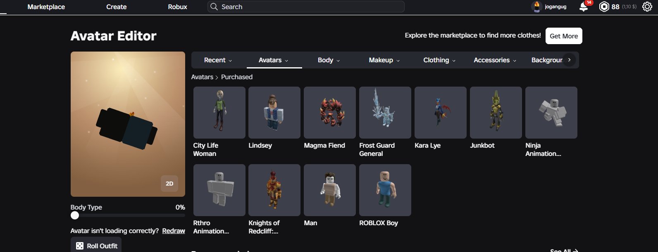
Task: Toggle the 2D avatar view
Action: coord(169,184)
